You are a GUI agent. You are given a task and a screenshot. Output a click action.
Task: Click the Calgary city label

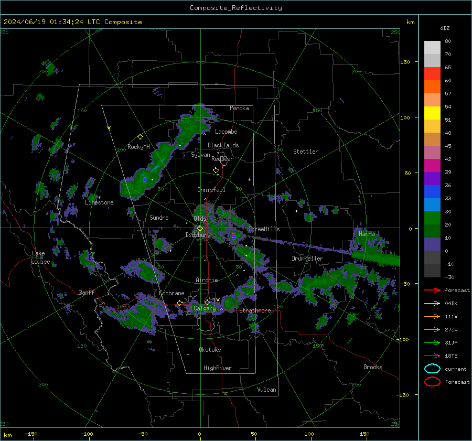[x=205, y=308]
